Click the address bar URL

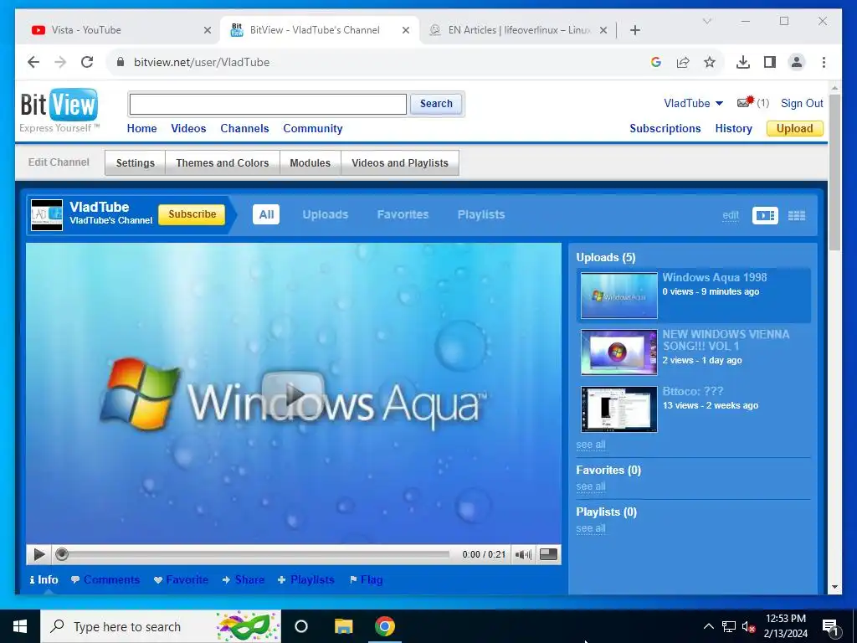click(x=202, y=62)
